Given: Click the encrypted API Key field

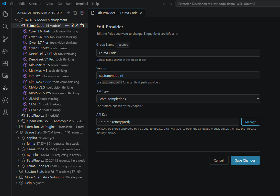Looking at the screenshot, I should coord(168,122).
